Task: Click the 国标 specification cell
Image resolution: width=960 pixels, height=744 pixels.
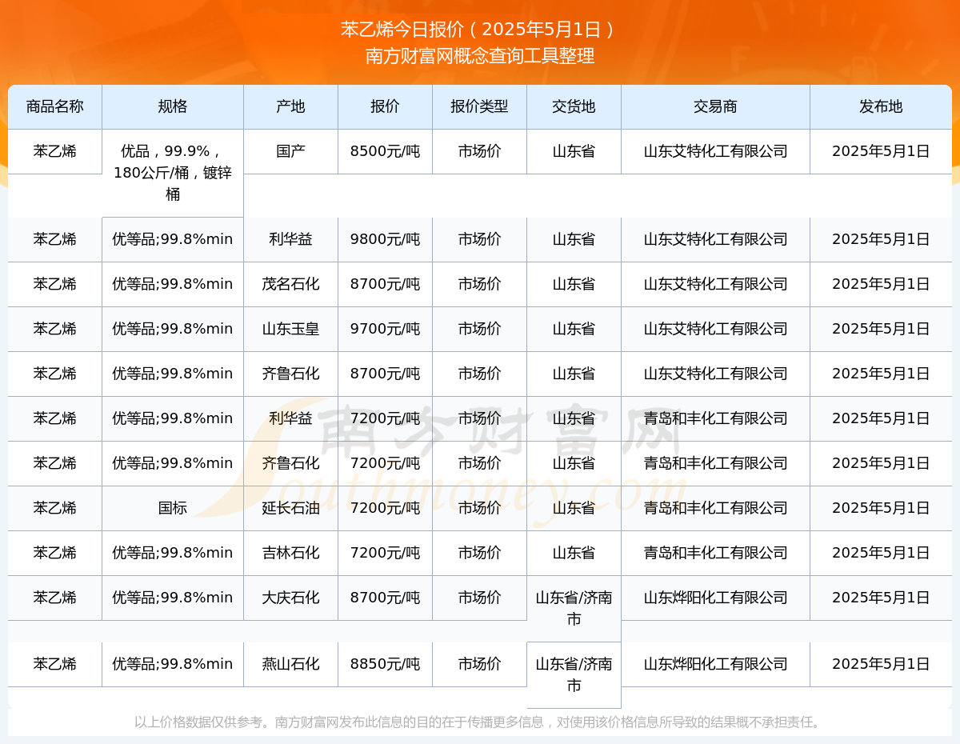Action: [x=173, y=508]
